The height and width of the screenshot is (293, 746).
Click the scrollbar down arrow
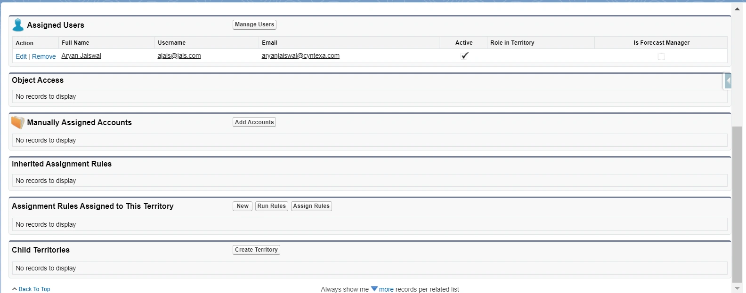pos(737,288)
